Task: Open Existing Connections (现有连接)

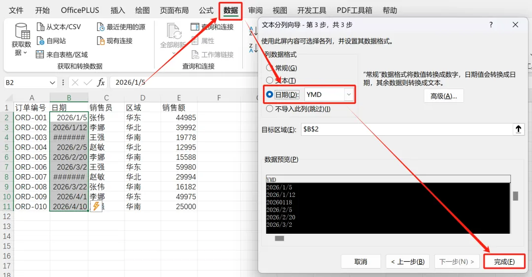Action: coord(115,41)
